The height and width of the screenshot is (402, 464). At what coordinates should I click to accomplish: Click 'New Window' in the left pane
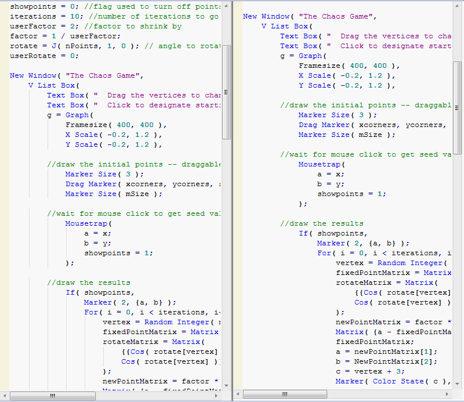point(33,75)
